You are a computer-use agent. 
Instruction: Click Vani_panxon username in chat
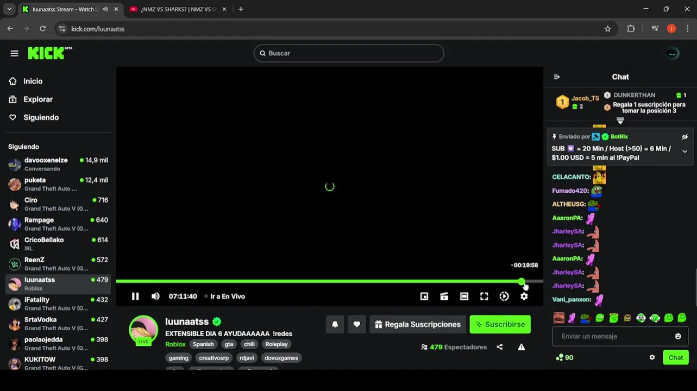(x=572, y=299)
